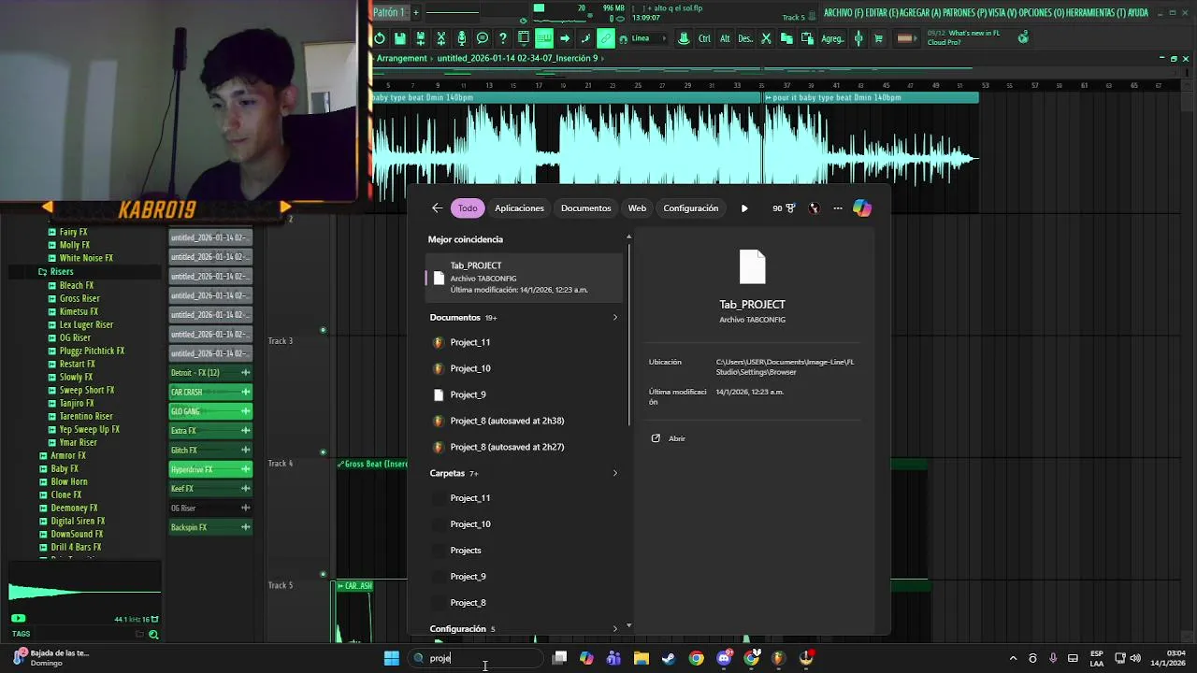
Task: Expand the Documentos results section arrow
Action: (614, 318)
